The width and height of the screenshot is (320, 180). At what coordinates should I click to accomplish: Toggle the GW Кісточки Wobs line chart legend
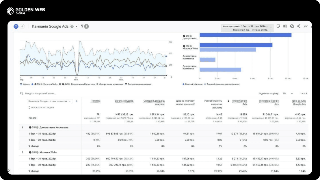(44, 84)
